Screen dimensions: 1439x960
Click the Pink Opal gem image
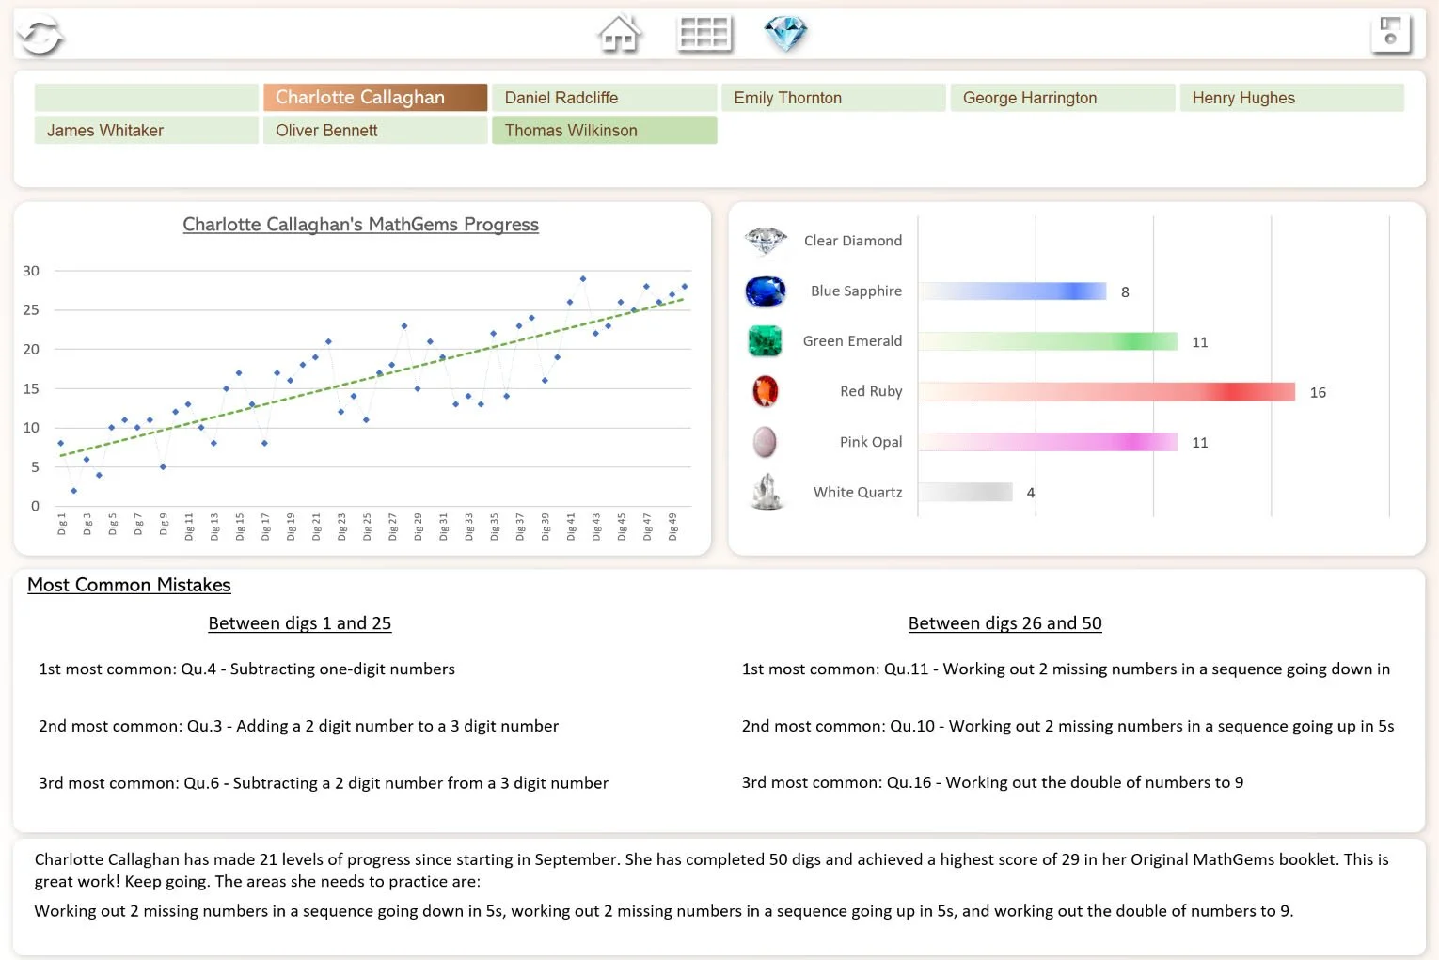point(766,442)
